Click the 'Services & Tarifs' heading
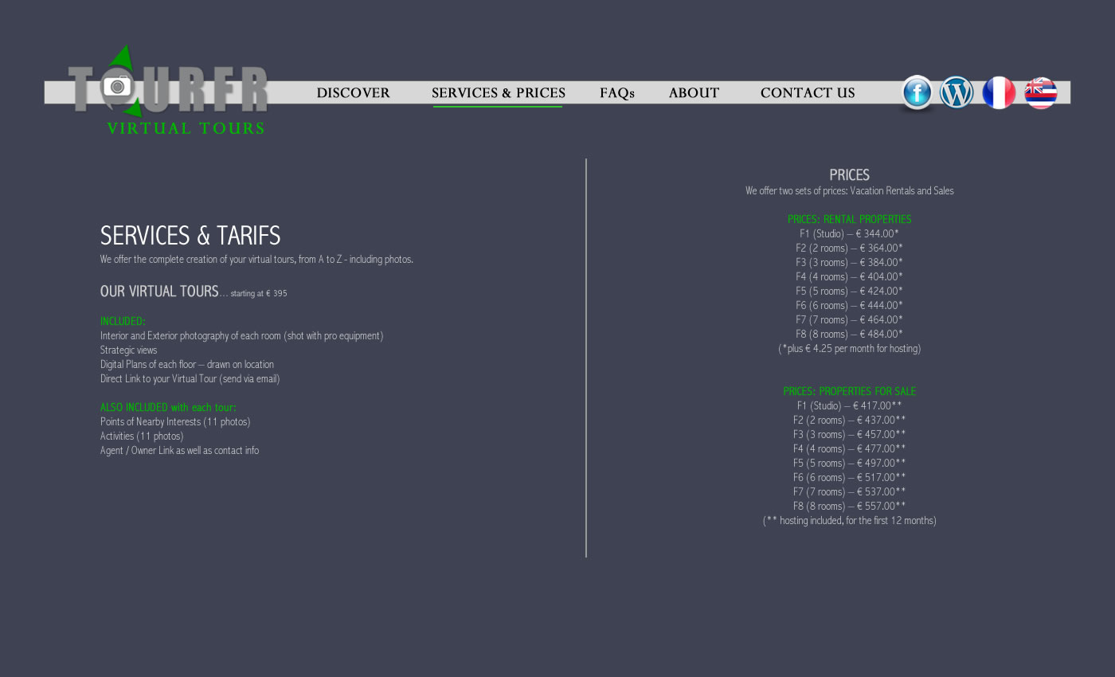 coord(190,236)
